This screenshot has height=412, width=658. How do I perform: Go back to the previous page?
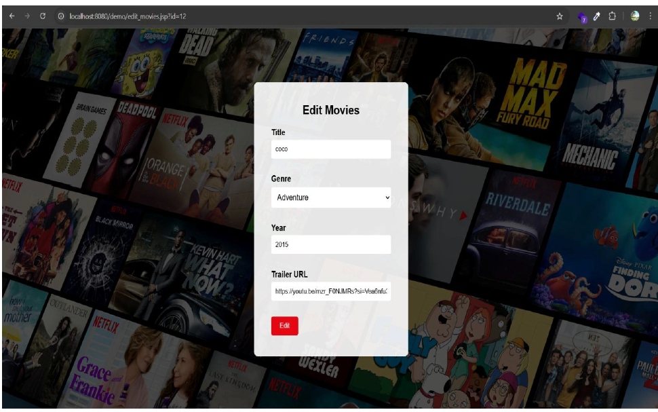[x=12, y=16]
